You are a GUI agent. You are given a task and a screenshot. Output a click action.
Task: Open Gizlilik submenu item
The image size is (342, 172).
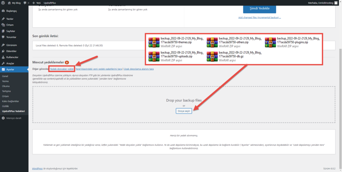[x=5, y=106]
